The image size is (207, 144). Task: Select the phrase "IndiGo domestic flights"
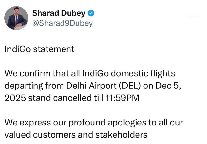click(x=129, y=74)
